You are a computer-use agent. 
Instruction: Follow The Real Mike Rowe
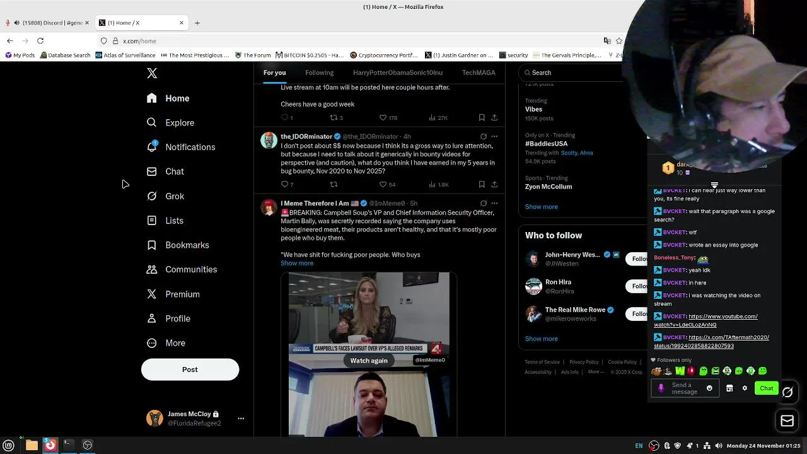pos(638,314)
